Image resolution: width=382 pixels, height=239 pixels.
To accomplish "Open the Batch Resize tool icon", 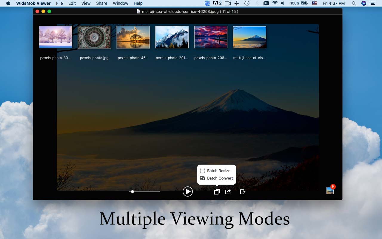I will (202, 171).
